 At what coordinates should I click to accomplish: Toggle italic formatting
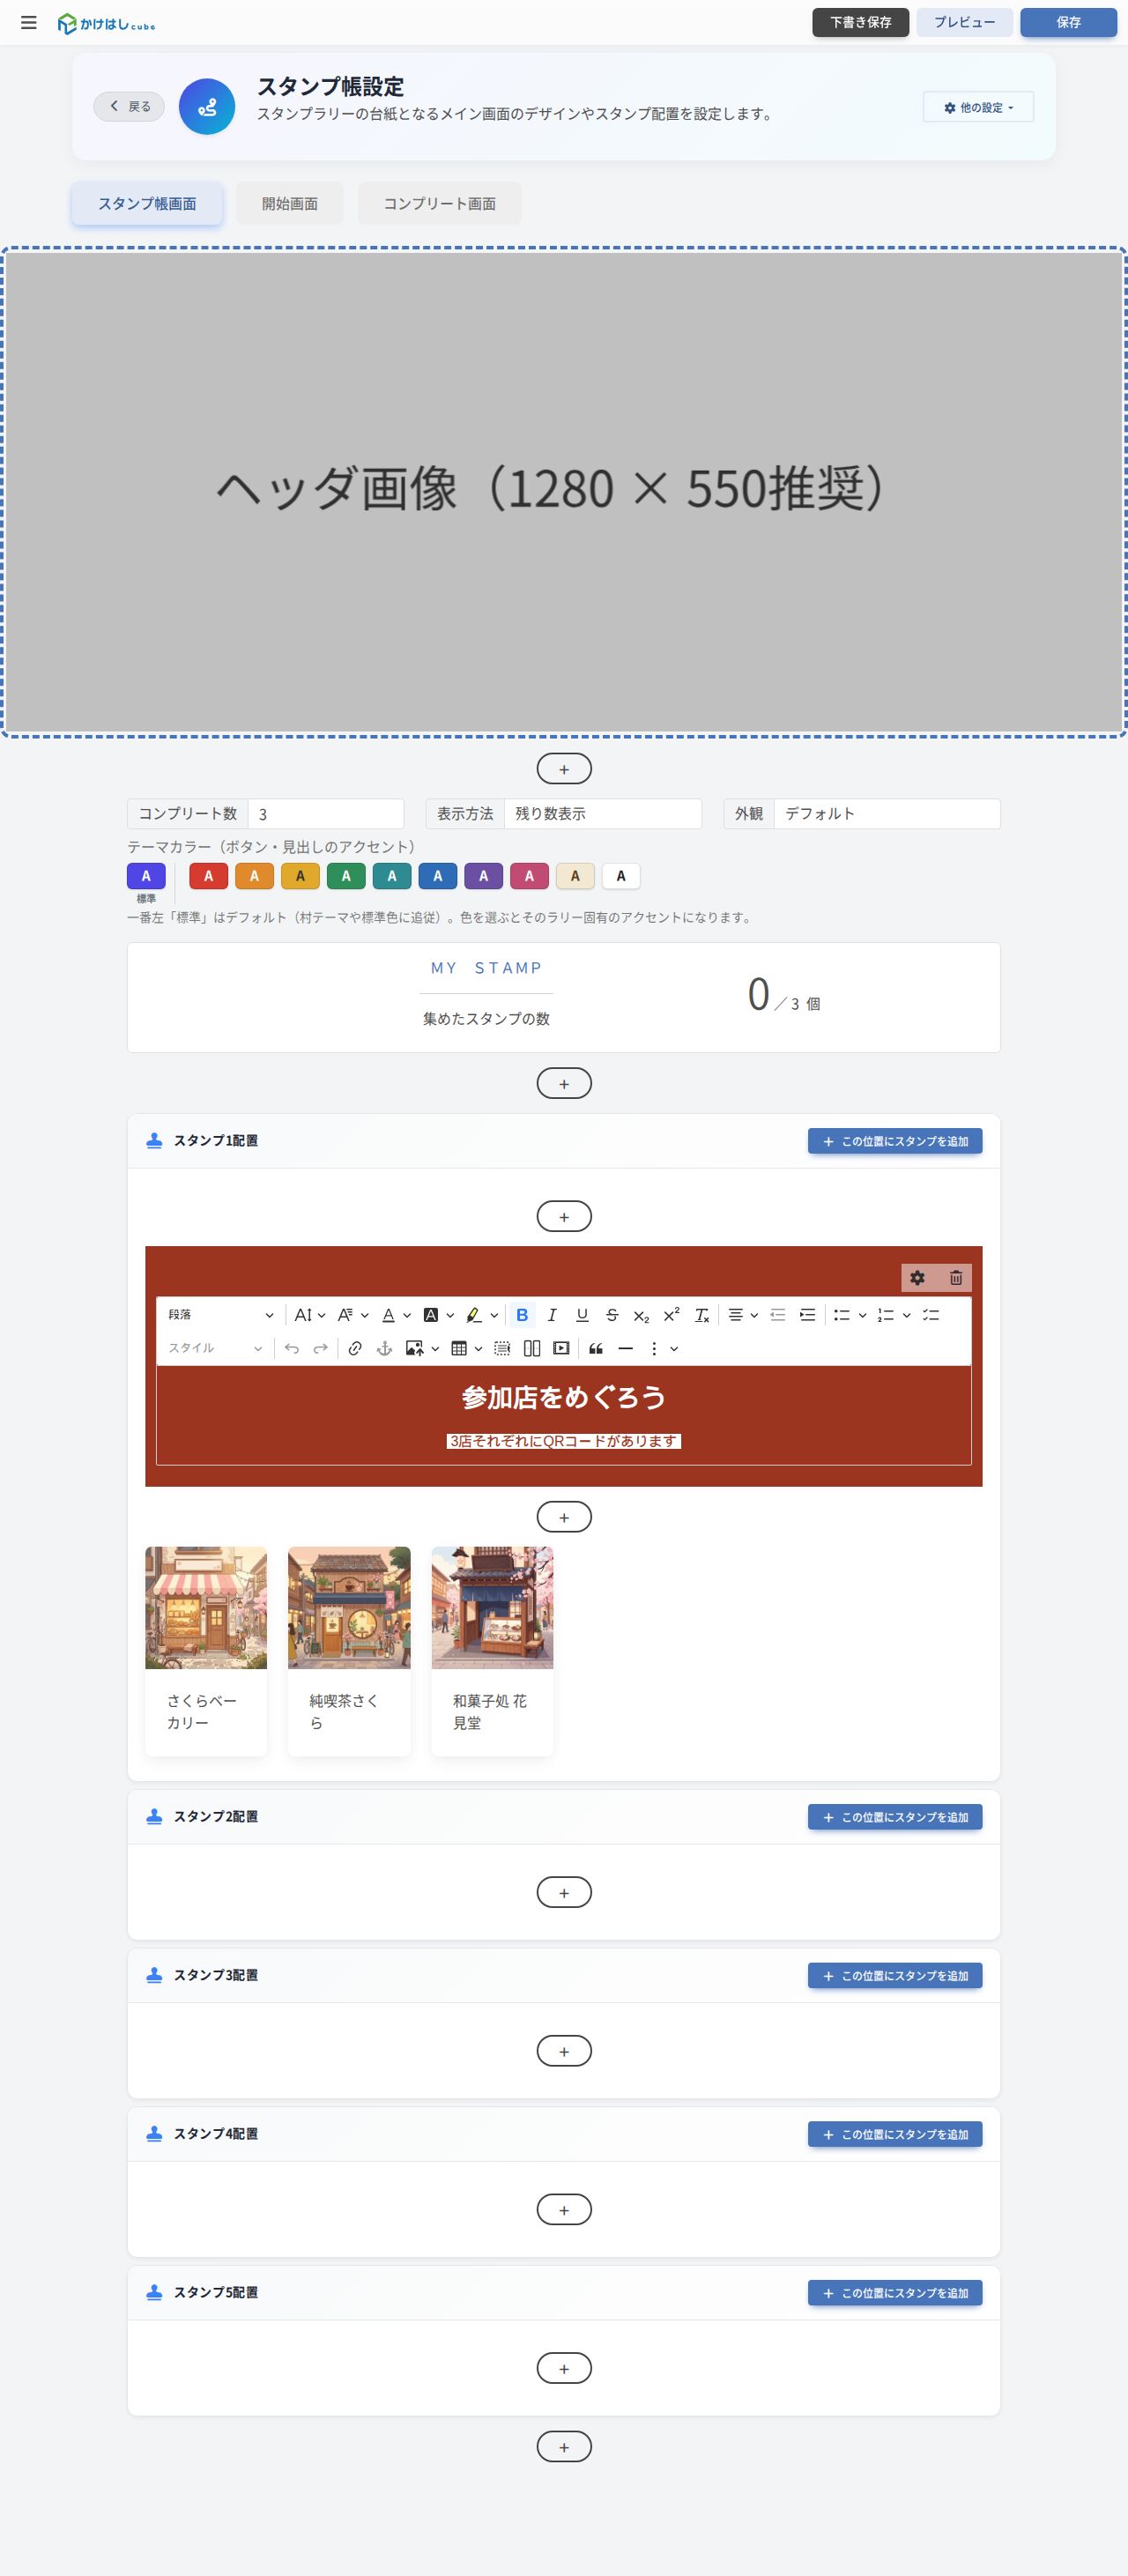tap(552, 1315)
